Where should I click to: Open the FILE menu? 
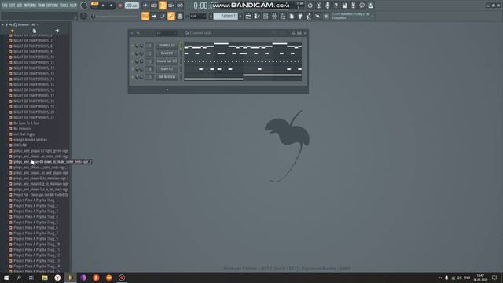pos(5,6)
